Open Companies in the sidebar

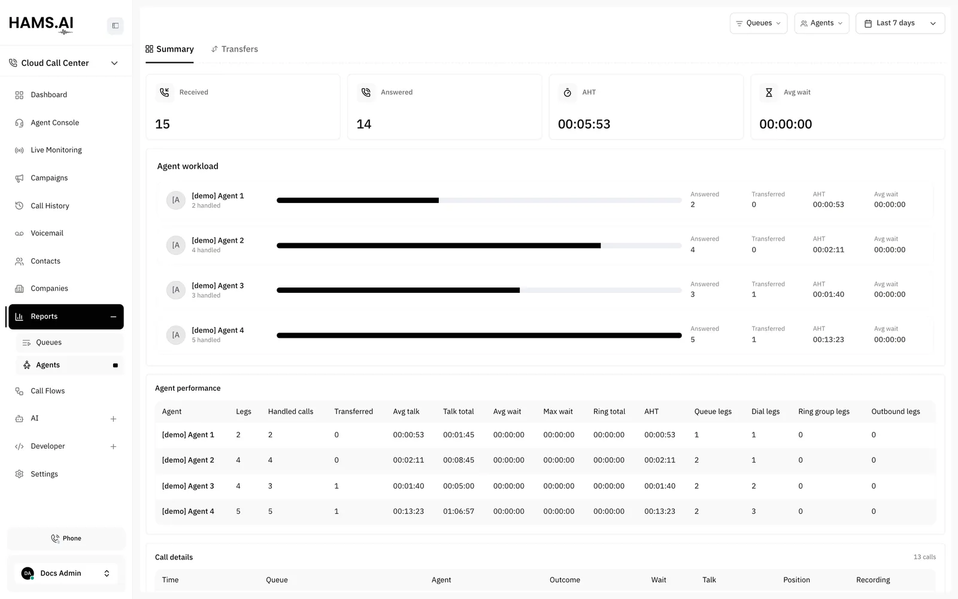66,289
